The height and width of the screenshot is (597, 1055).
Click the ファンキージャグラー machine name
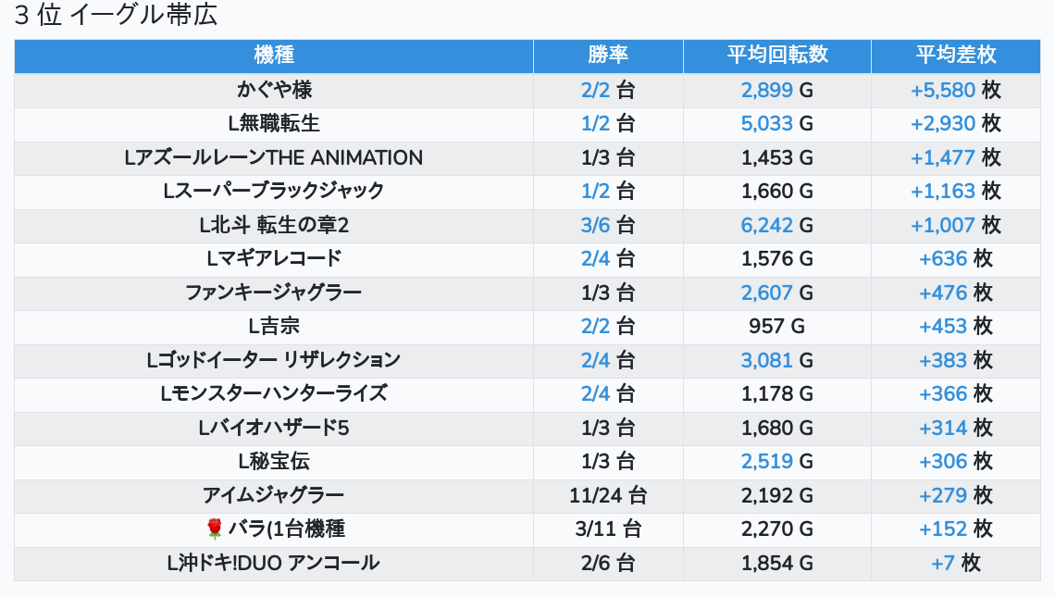point(274,292)
